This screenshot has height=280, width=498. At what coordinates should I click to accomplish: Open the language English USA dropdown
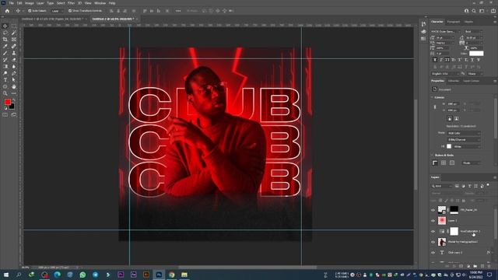pos(445,74)
